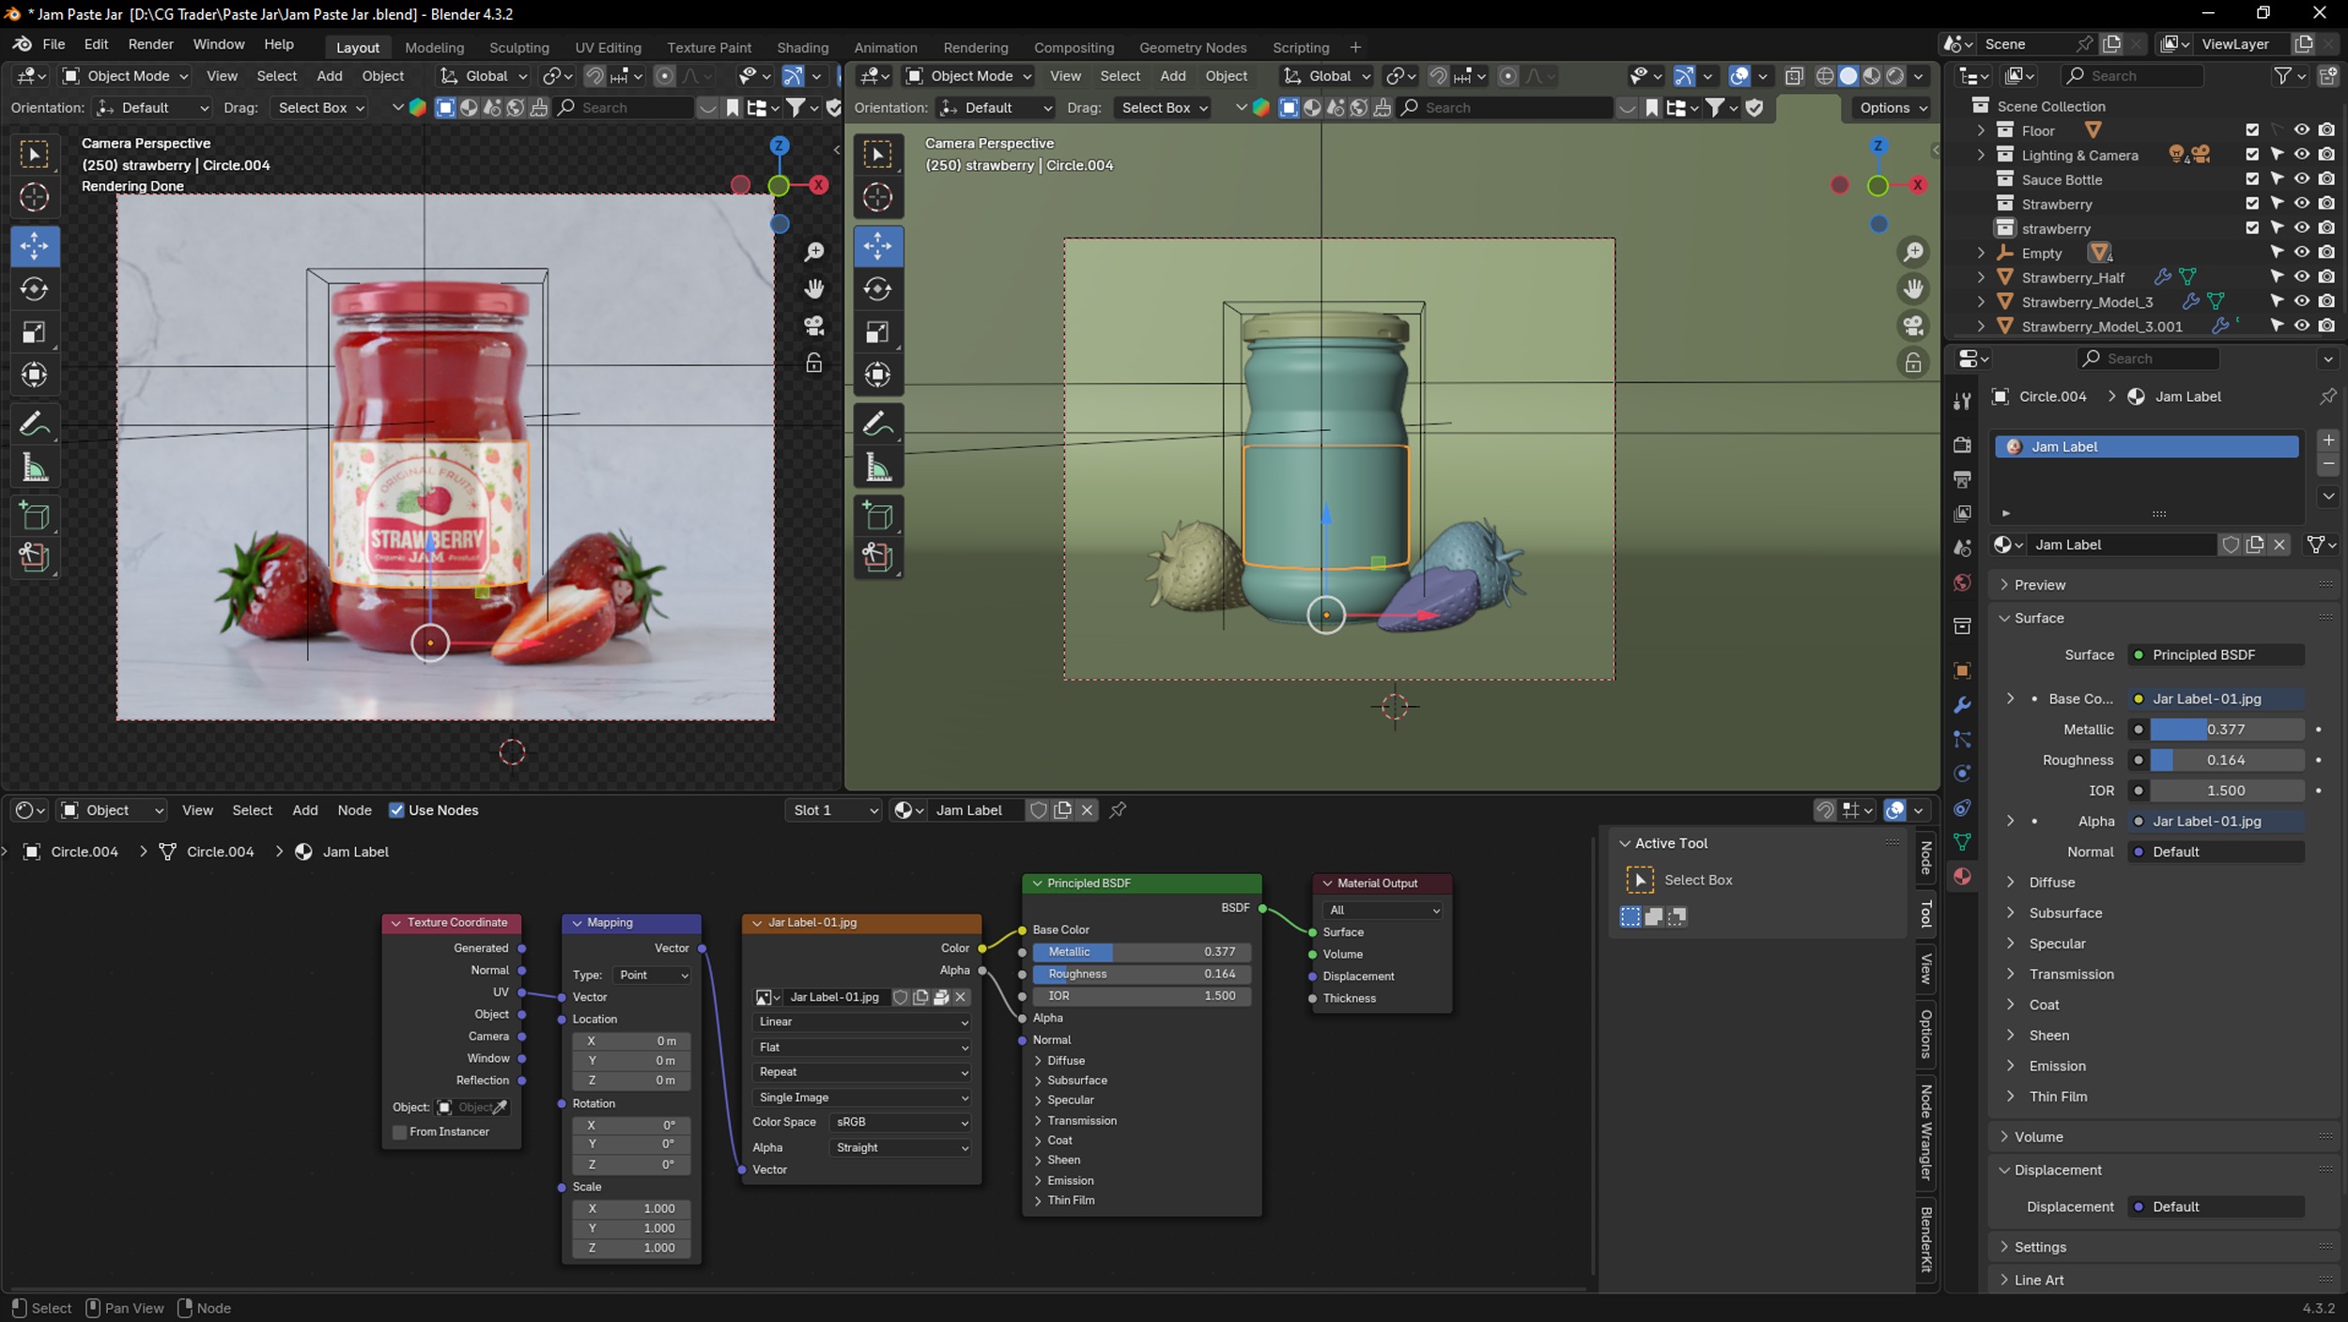Open the Node menu in node editor
Image resolution: width=2348 pixels, height=1322 pixels.
(354, 810)
